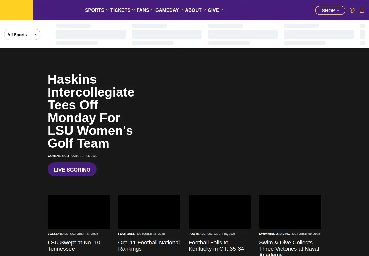Click the VOLLEYBALL category label
The height and width of the screenshot is (256, 369).
click(x=58, y=234)
